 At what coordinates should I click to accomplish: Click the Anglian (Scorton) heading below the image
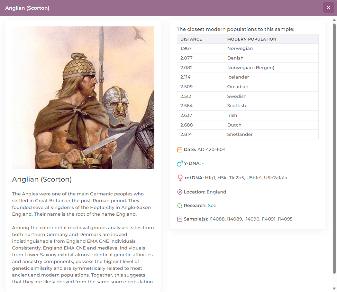pyautogui.click(x=42, y=179)
